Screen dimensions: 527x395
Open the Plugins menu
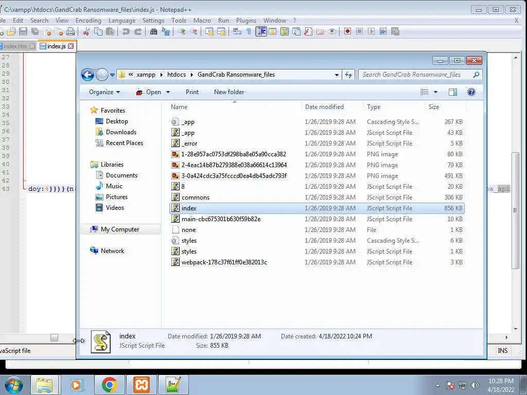click(x=246, y=21)
